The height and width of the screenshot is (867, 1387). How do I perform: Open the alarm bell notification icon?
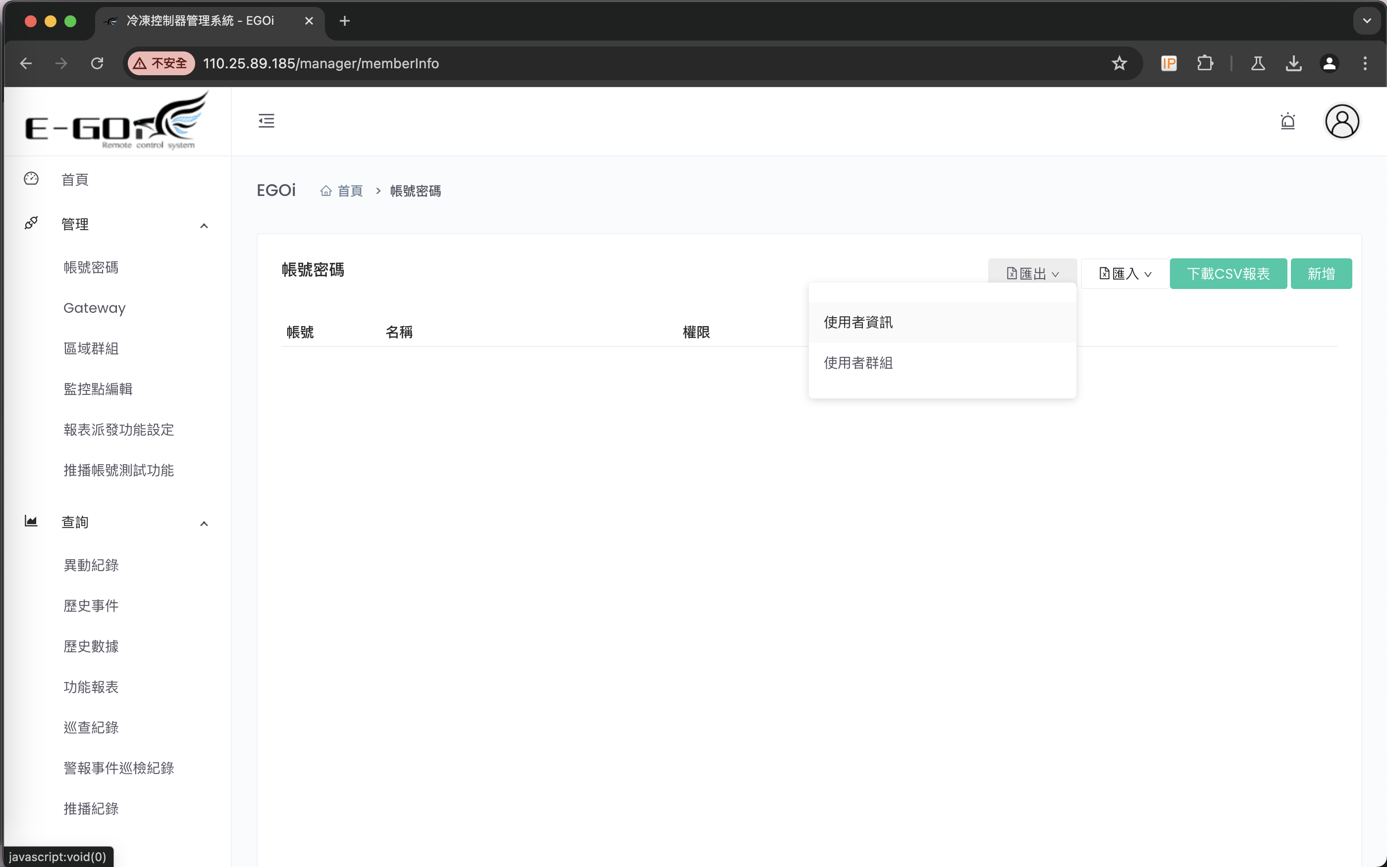click(1288, 121)
